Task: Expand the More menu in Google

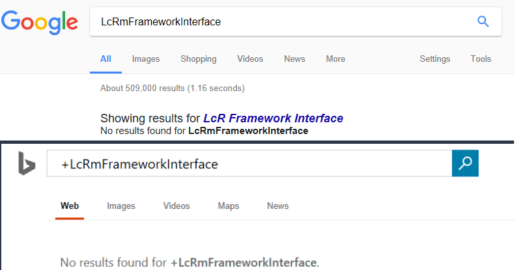Action: coord(336,59)
